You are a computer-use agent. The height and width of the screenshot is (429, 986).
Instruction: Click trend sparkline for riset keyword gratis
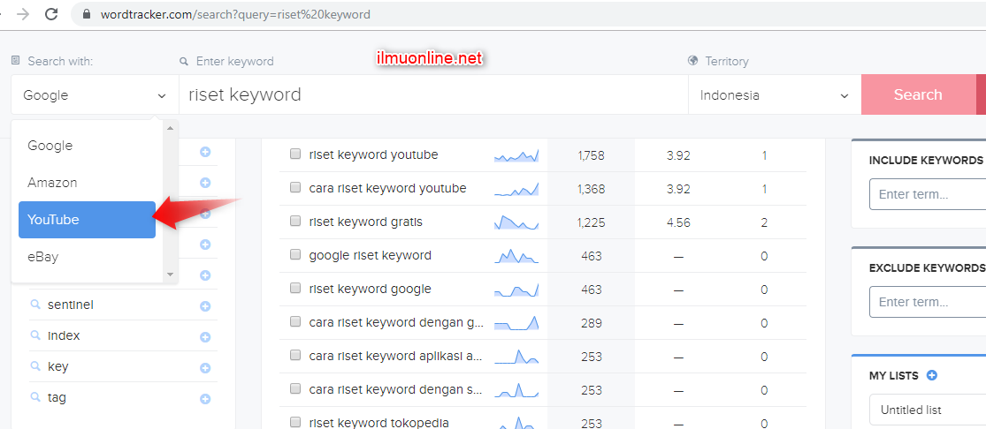point(516,222)
